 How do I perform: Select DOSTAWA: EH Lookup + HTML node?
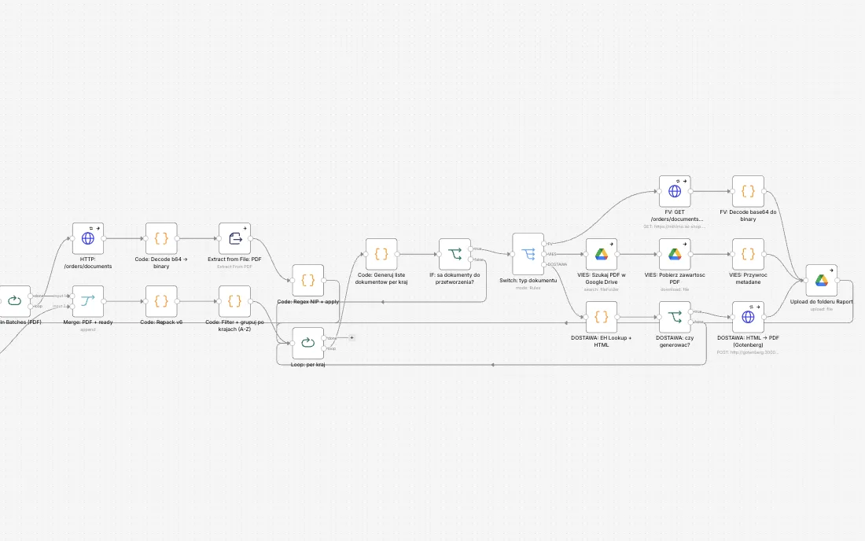tap(602, 317)
